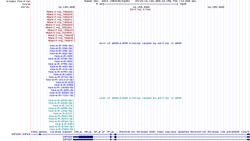The image size is (250, 141).
Task: Select the ADediting_709242 editing site
Action: (x=59, y=22)
